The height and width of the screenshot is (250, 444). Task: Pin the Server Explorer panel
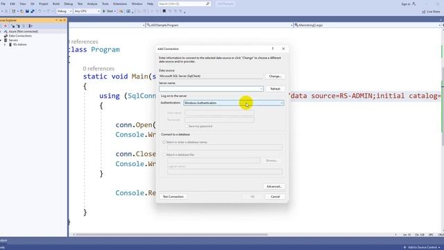click(60, 20)
